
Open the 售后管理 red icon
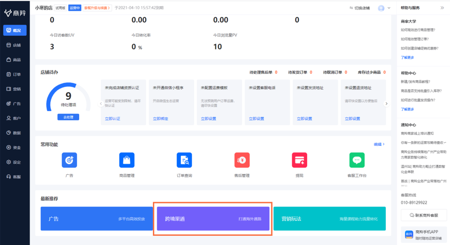[x=242, y=160]
